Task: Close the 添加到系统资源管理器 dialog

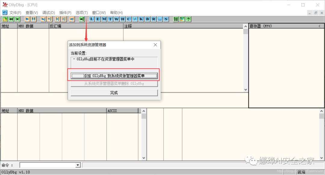Action: point(155,45)
